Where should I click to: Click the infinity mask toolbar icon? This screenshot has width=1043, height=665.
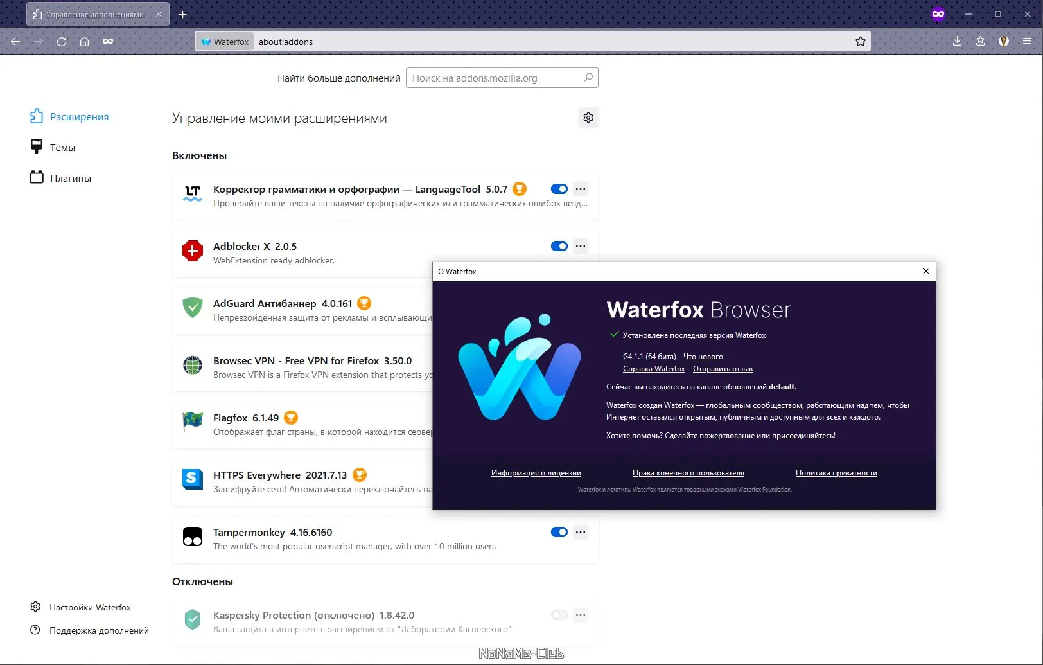coord(108,42)
